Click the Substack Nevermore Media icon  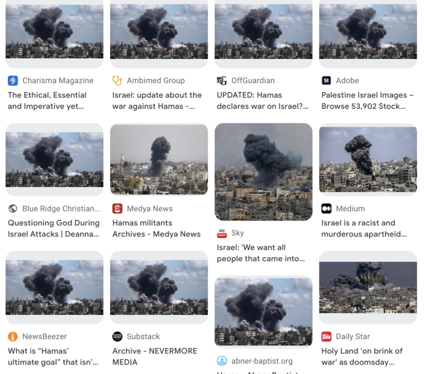tap(117, 336)
